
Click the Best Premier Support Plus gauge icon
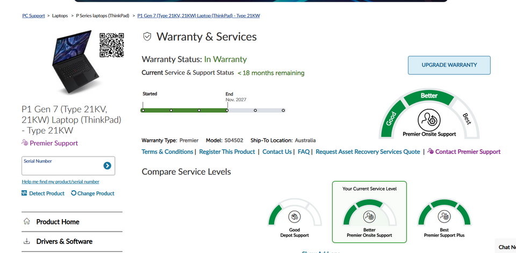445,217
